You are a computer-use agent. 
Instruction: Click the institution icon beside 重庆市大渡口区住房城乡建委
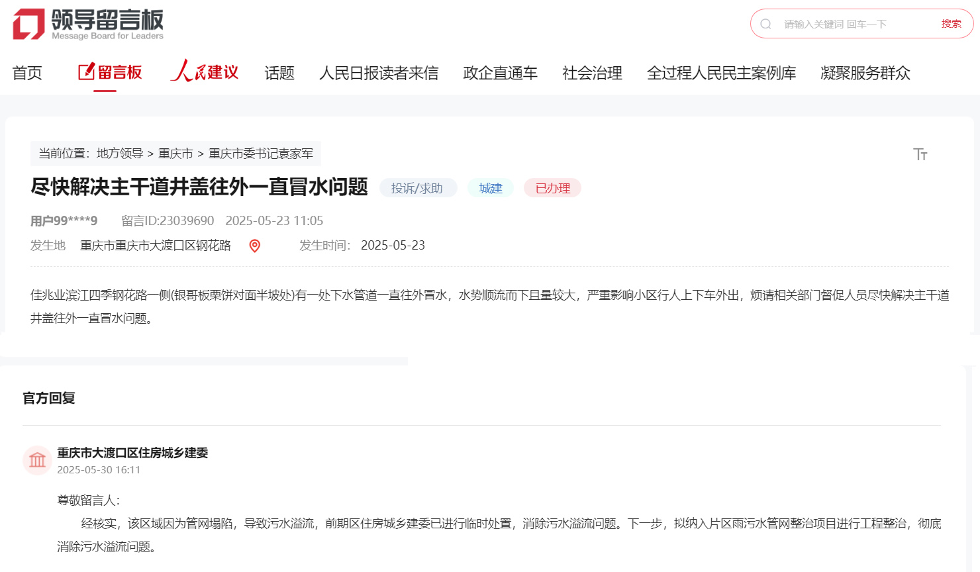tap(37, 460)
